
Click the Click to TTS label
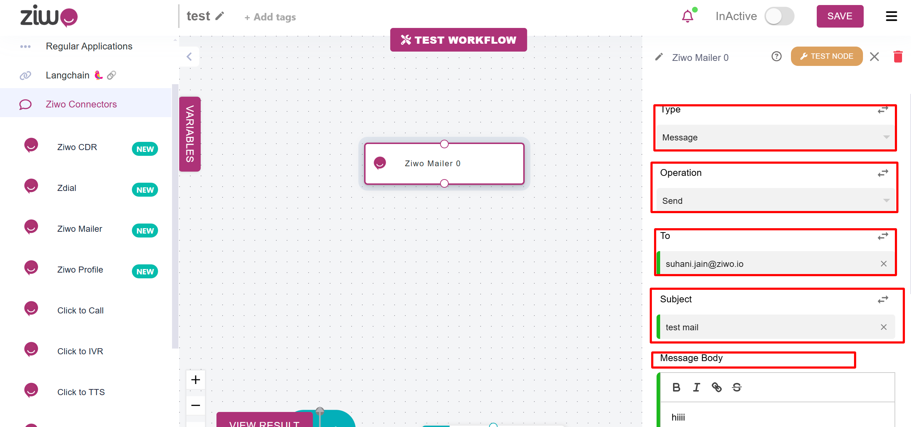[81, 392]
